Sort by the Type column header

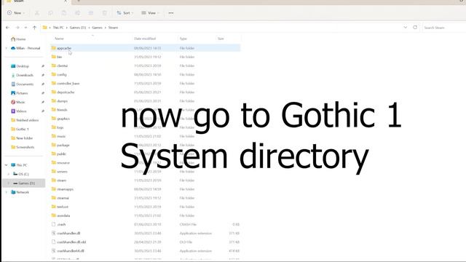pyautogui.click(x=183, y=39)
